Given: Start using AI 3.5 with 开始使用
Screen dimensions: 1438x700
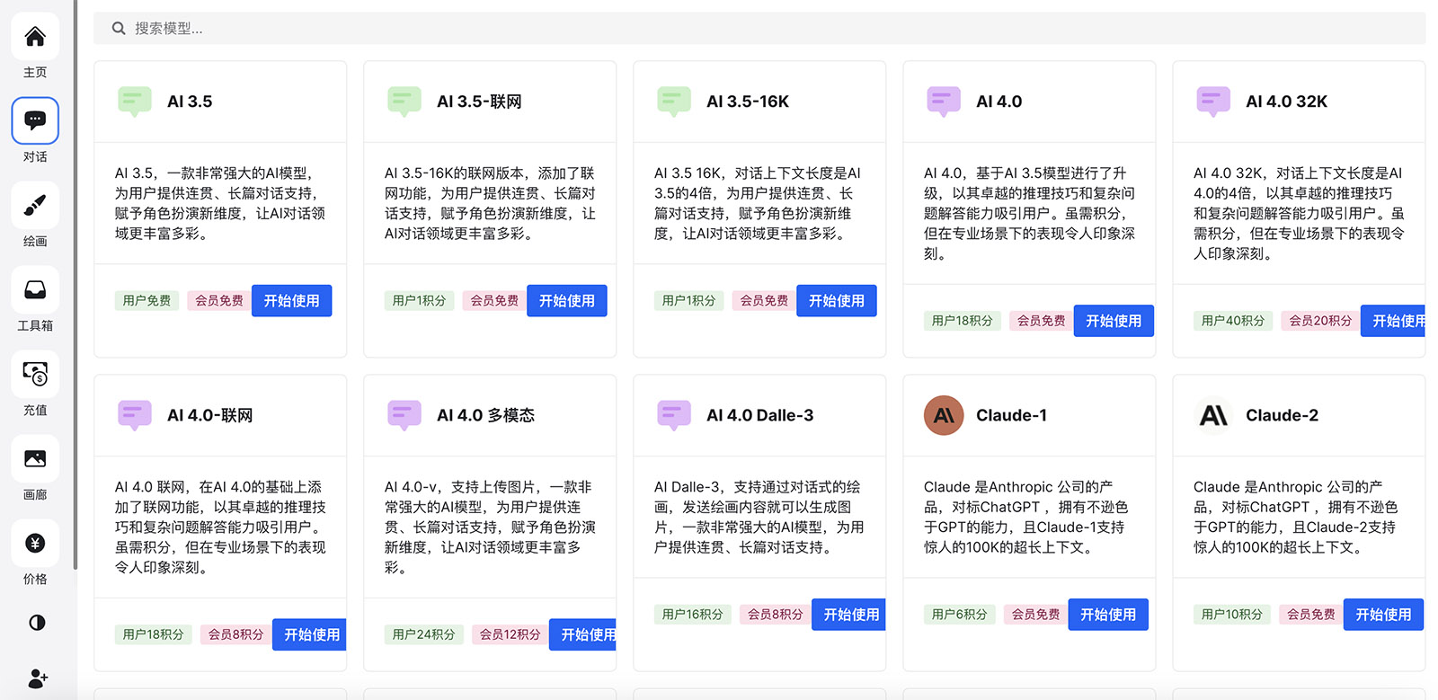Looking at the screenshot, I should (291, 301).
